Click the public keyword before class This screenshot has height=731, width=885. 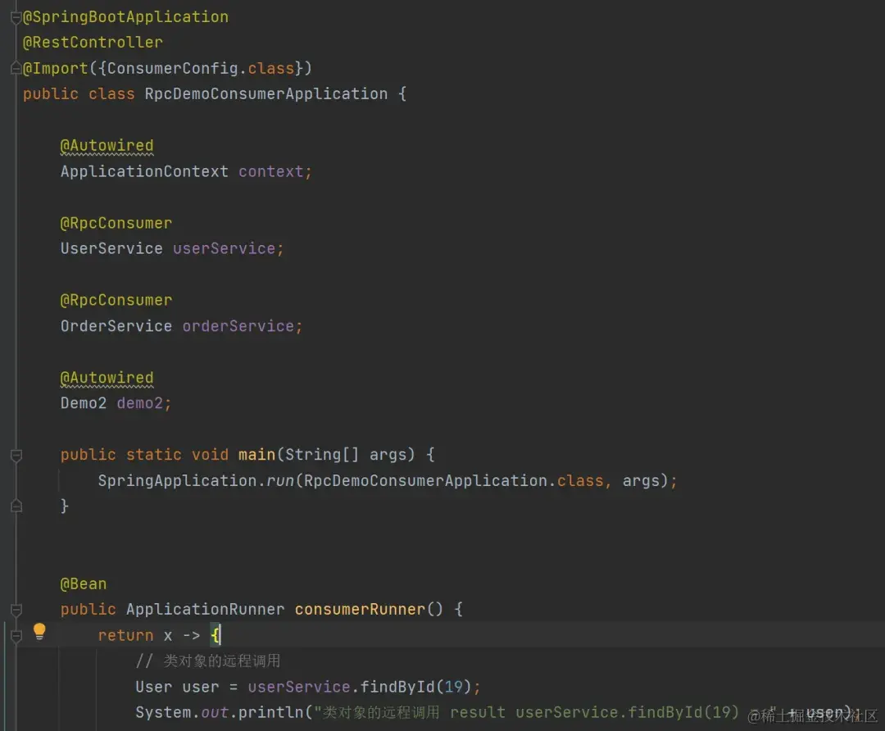pyautogui.click(x=51, y=93)
